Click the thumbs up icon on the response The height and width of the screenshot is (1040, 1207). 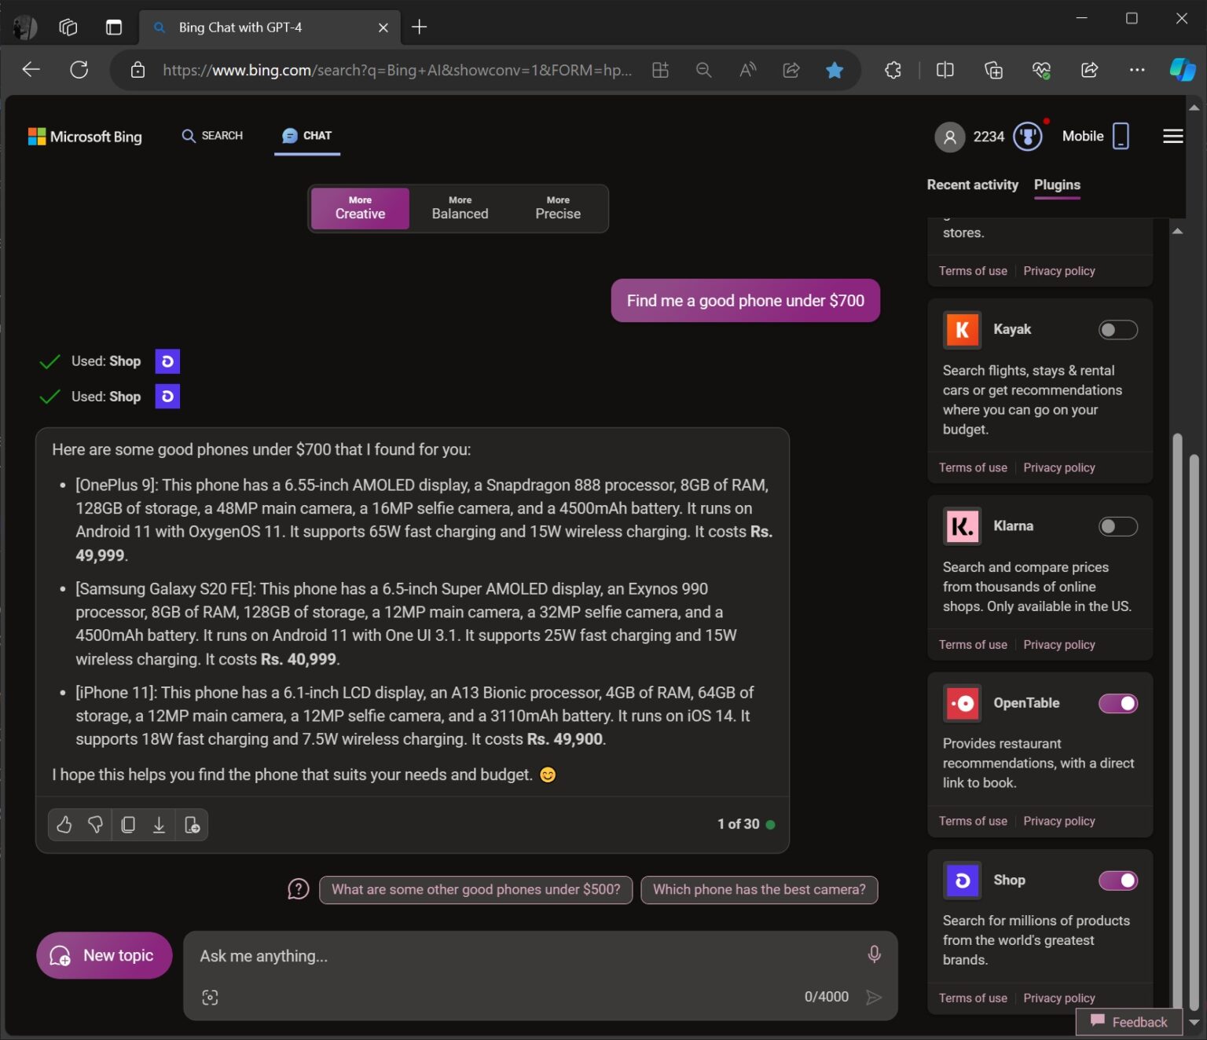coord(64,825)
